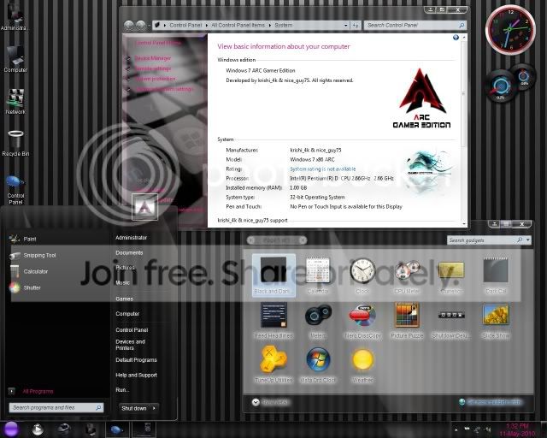The width and height of the screenshot is (547, 438).
Task: Select the Meters gadget
Action: pos(318,320)
